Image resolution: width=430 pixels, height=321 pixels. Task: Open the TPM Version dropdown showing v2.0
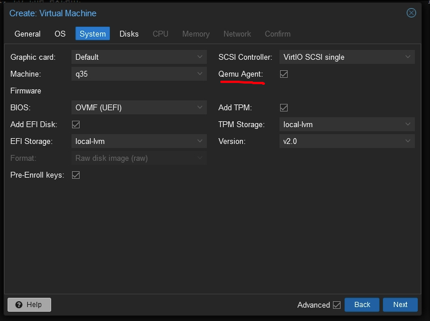point(346,142)
